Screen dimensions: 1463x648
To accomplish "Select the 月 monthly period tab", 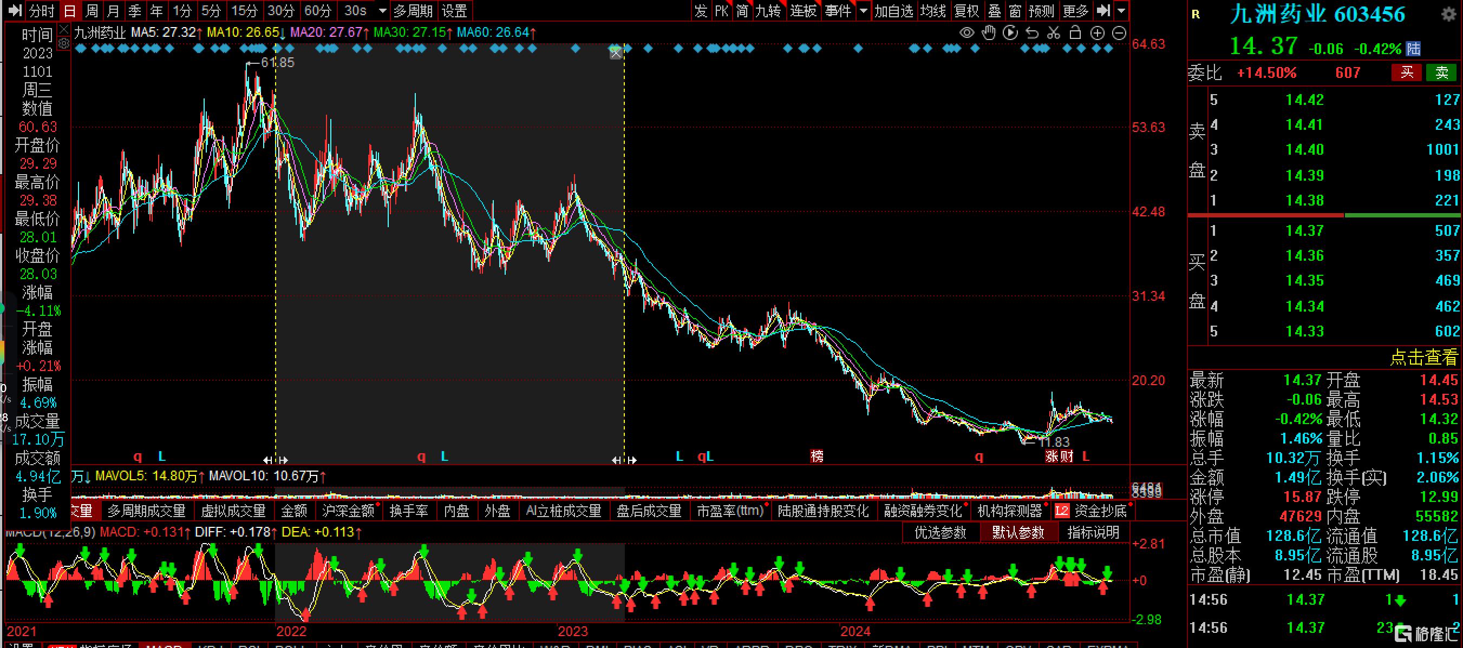I will tap(113, 10).
